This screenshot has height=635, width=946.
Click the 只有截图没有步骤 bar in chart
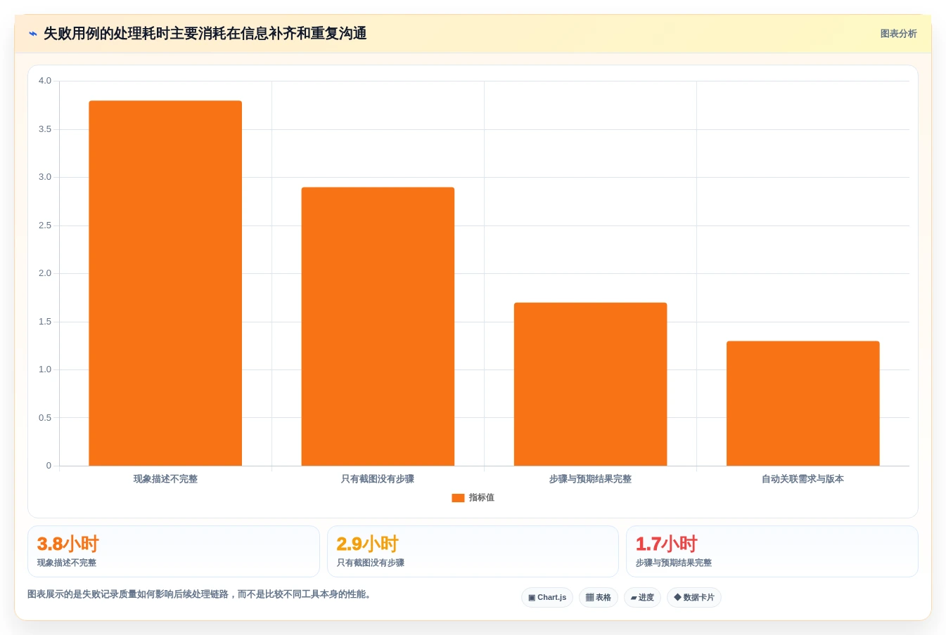tap(378, 327)
